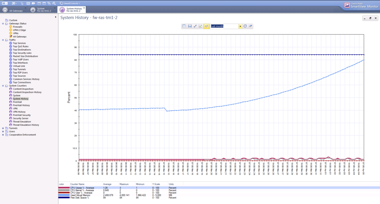
Task: Click the tree view toolbar icon
Action: (x=22, y=3)
